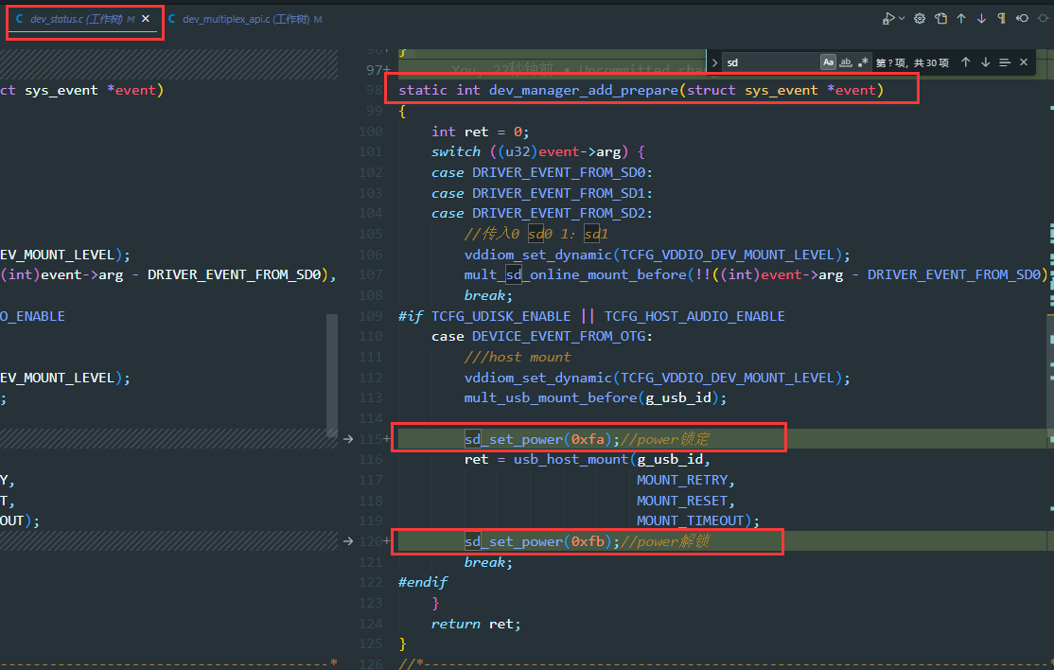The image size is (1054, 670).
Task: Toggle match case in find widget
Action: [828, 62]
